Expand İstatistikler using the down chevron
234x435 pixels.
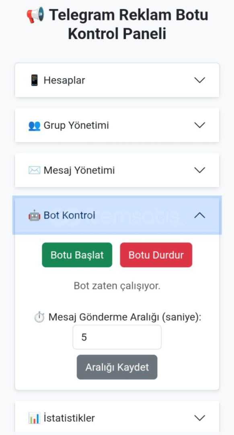[200, 418]
